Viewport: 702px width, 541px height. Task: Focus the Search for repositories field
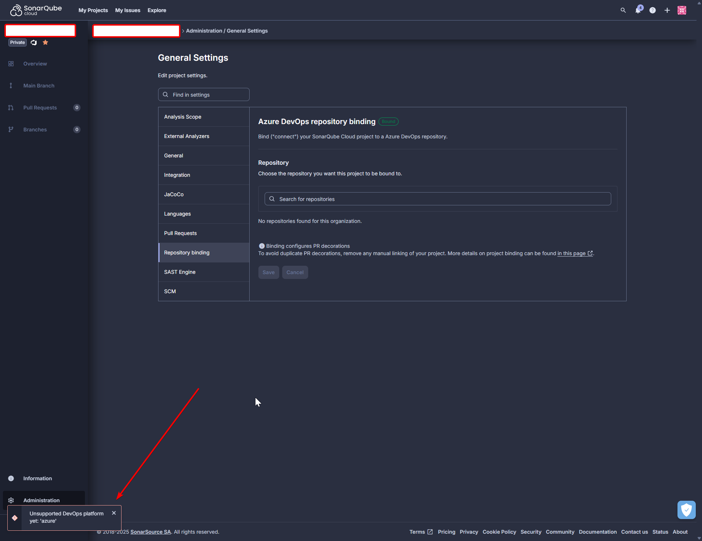coord(438,199)
